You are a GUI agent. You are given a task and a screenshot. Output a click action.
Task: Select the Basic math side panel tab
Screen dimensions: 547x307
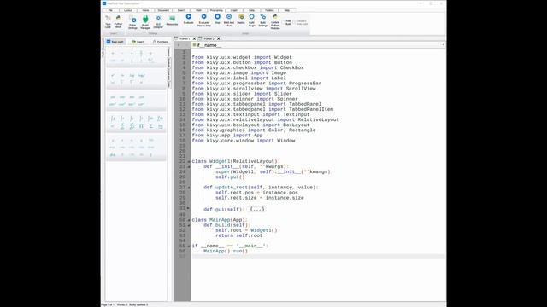tap(115, 42)
